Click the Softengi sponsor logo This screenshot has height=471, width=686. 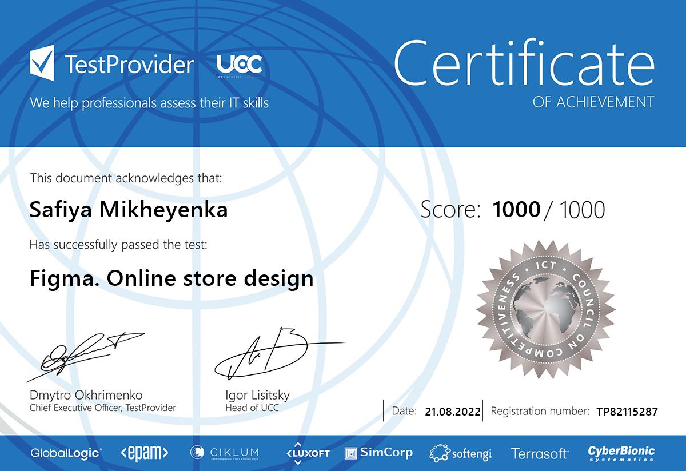(x=461, y=453)
